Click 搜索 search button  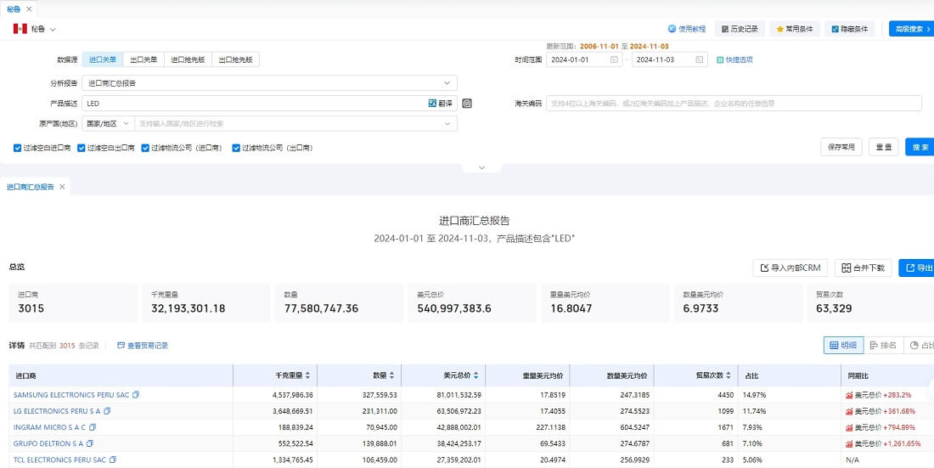pyautogui.click(x=920, y=147)
